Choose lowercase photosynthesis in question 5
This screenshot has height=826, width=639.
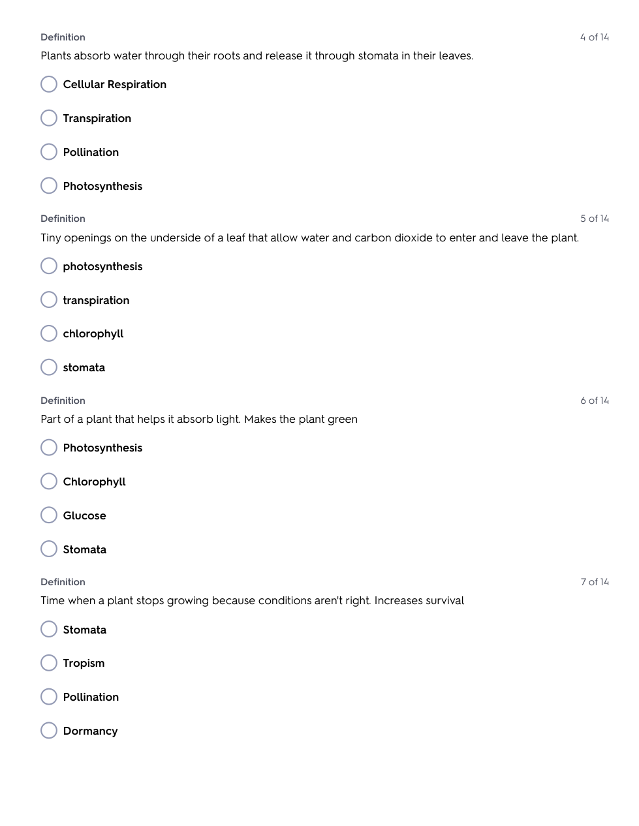[x=49, y=266]
